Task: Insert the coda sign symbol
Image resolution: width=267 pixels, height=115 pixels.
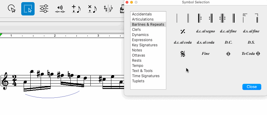Action: tap(228, 54)
